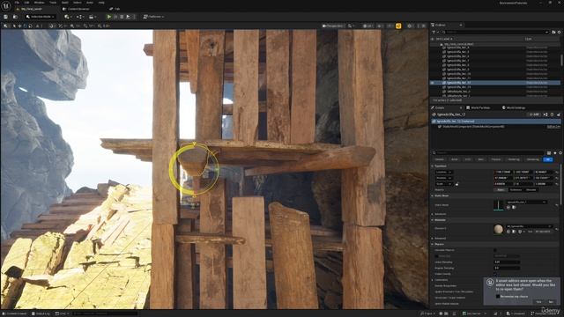Switch to World Settings tab
The width and height of the screenshot is (564, 317).
click(x=514, y=107)
